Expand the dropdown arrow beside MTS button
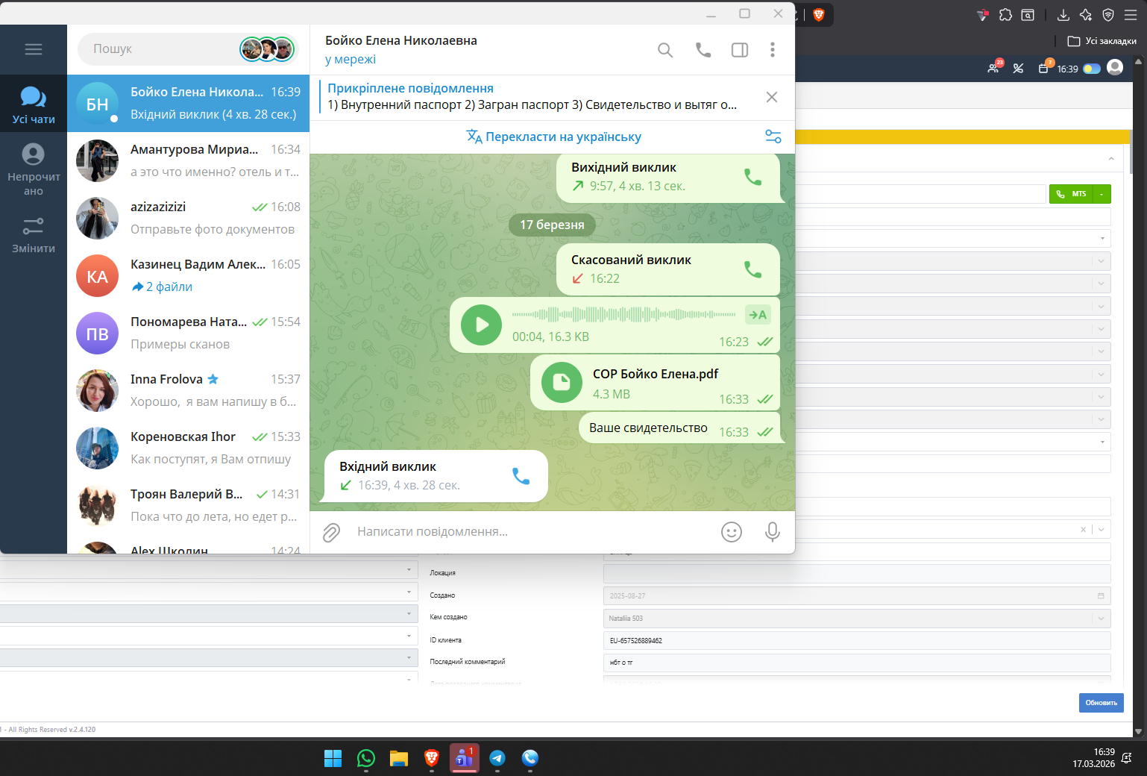Screen dimensions: 1147x776 coord(1102,194)
